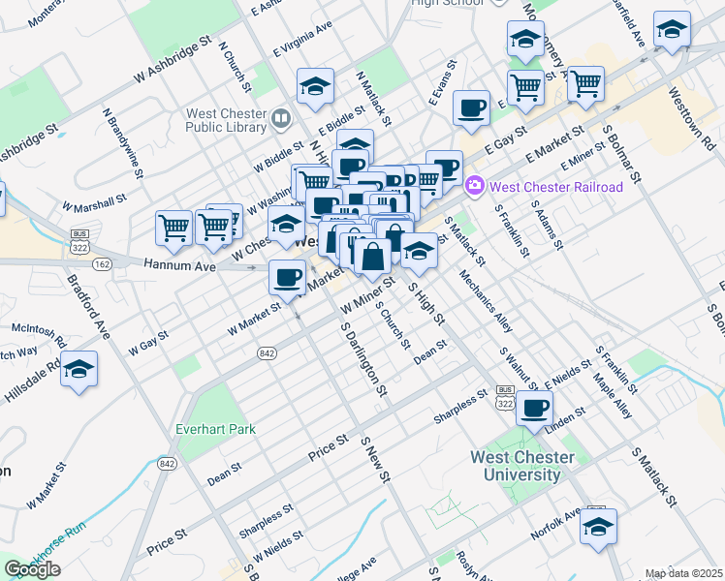Click the S Darlington St street label
The height and width of the screenshot is (581, 725).
coord(363,360)
